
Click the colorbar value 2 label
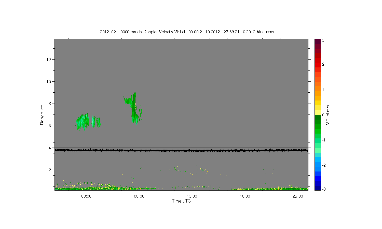323,64
